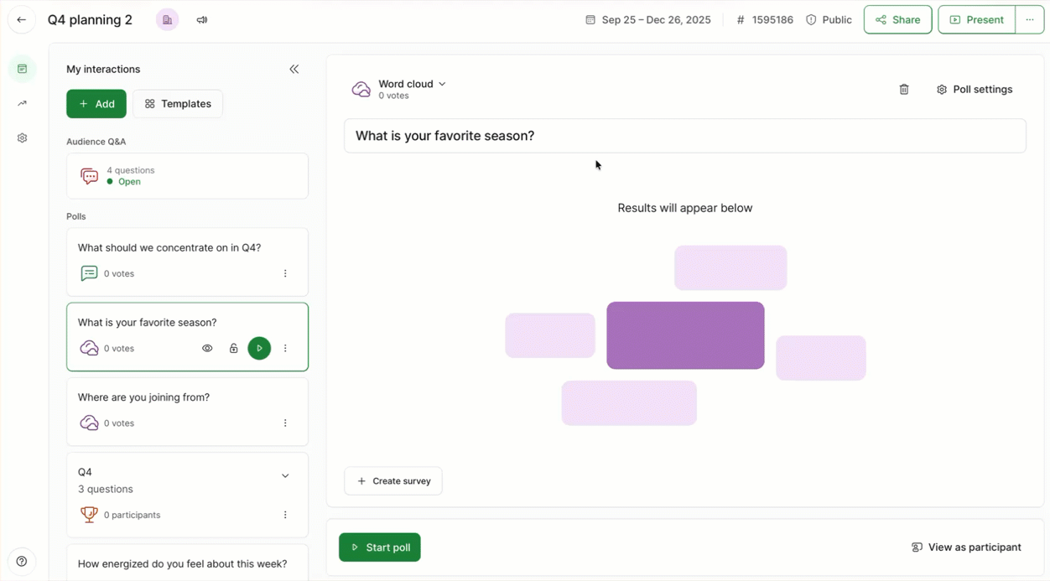Viewport: 1050px width, 581px height.
Task: Open the help question mark icon
Action: (22, 562)
